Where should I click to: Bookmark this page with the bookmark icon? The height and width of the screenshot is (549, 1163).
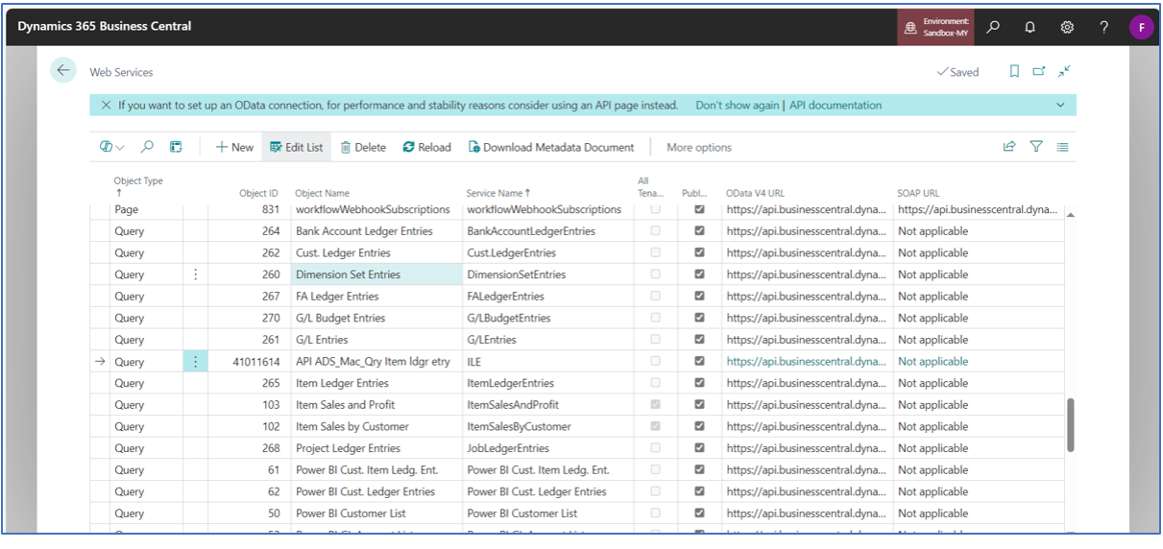[x=1014, y=71]
